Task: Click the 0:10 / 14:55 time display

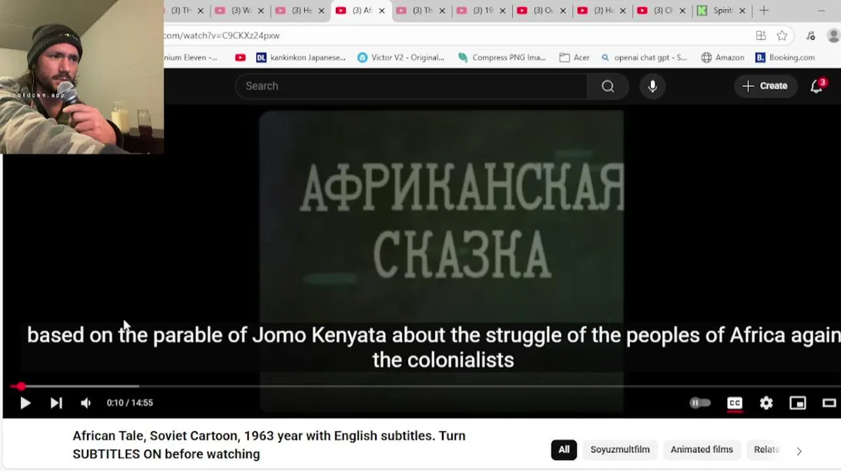Action: (x=130, y=403)
